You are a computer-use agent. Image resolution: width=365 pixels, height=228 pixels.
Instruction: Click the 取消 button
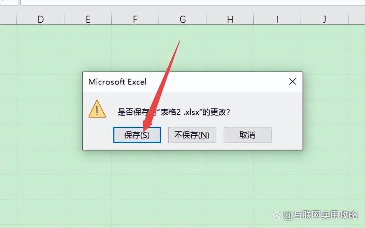pos(248,135)
